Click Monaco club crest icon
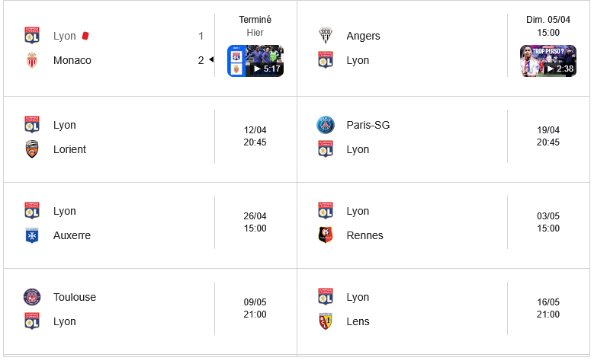 click(32, 60)
